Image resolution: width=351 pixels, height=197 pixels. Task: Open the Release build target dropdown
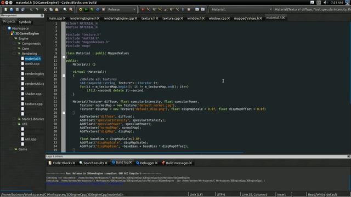[121, 9]
